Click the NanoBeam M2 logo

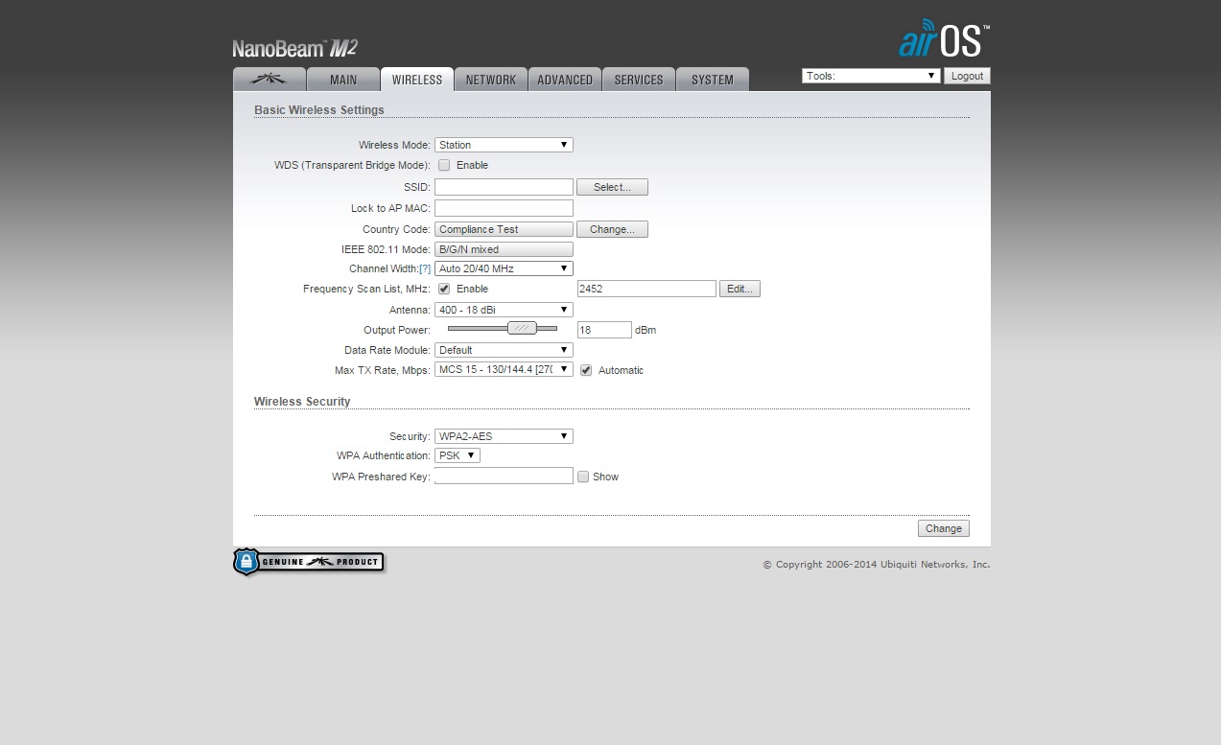pyautogui.click(x=294, y=48)
